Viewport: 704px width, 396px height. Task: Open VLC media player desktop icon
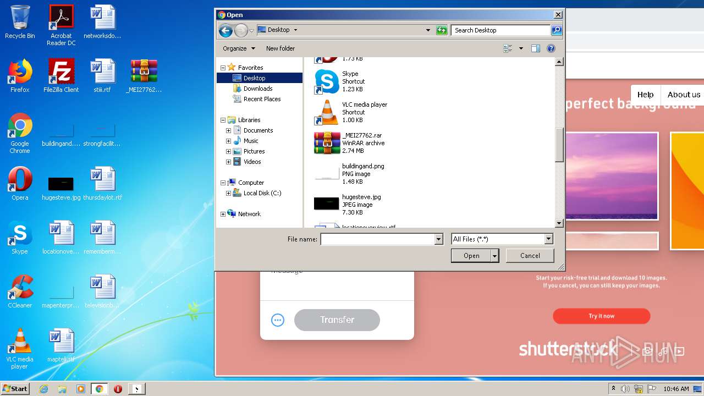20,349
